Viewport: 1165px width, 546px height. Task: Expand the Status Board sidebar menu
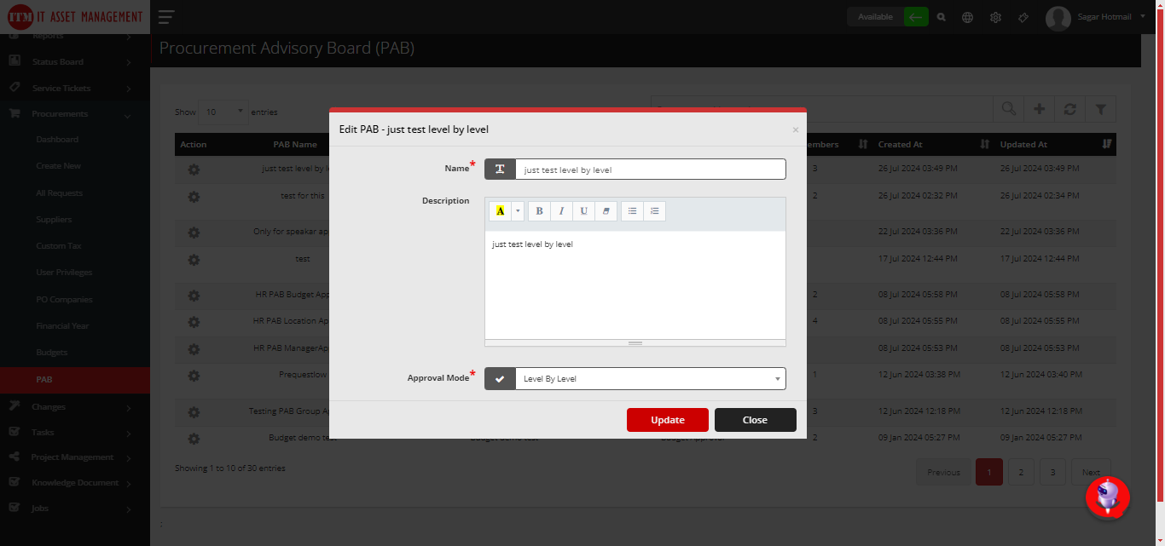coord(75,62)
